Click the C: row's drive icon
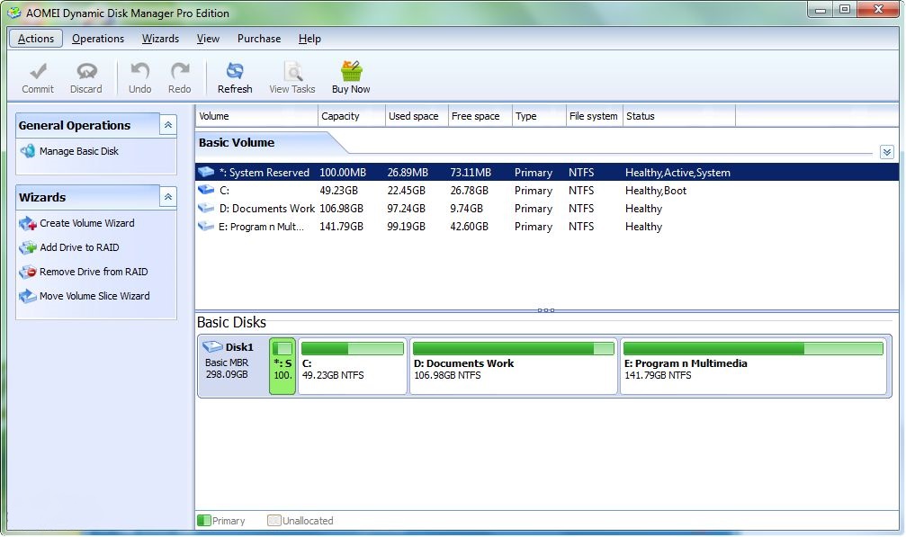906x537 pixels. coord(206,190)
